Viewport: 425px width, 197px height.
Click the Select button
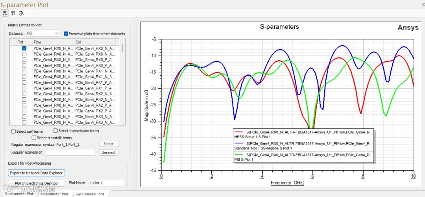coord(109,144)
